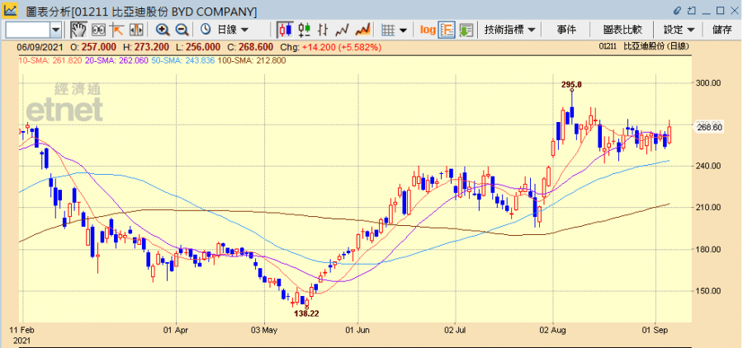Click the 圖表比較 button

tap(622, 30)
